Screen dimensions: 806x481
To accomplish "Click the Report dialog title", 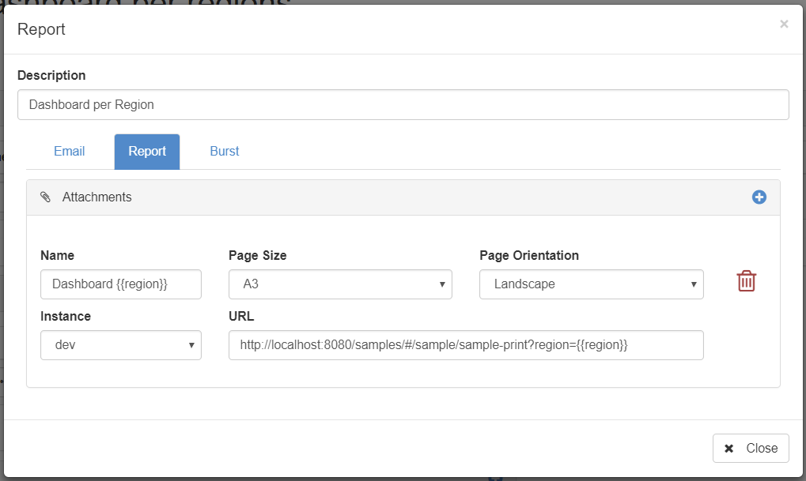I will [41, 30].
